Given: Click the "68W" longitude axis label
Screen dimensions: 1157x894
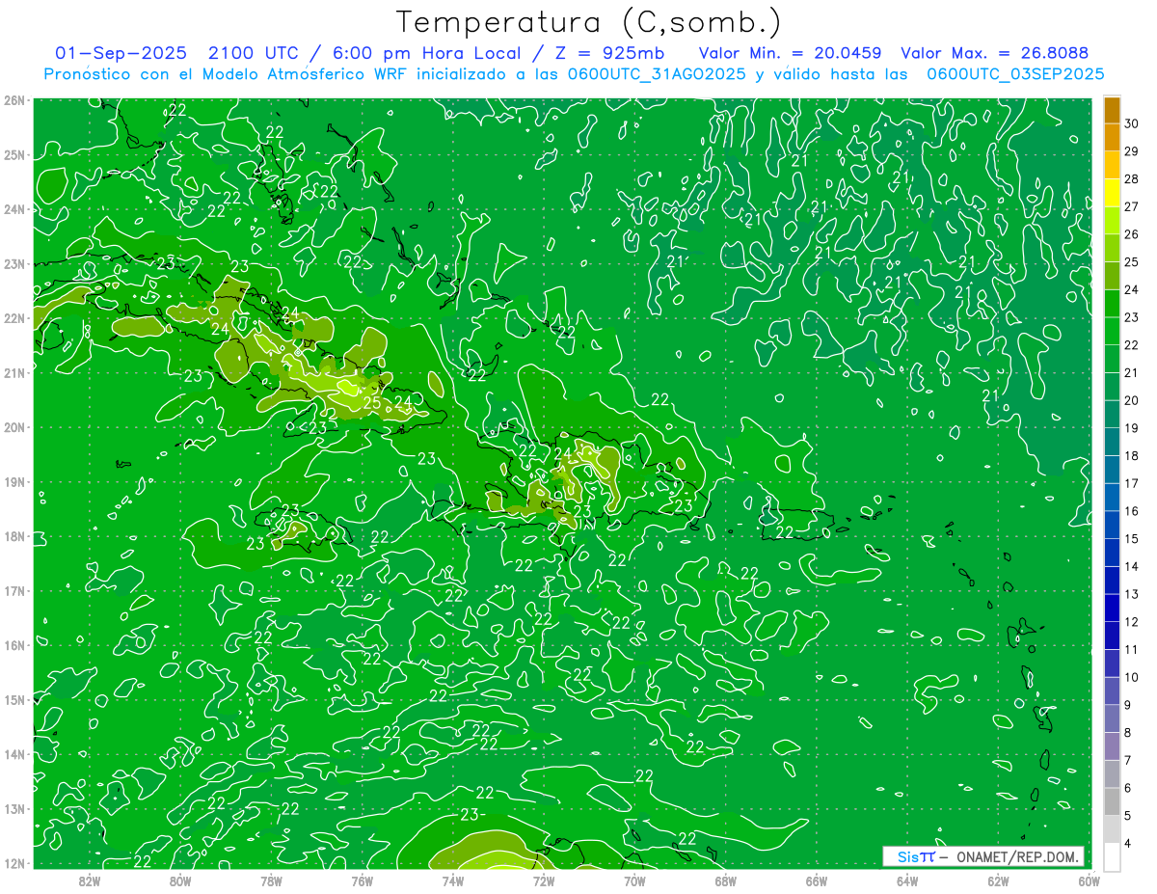Looking at the screenshot, I should coord(726,880).
